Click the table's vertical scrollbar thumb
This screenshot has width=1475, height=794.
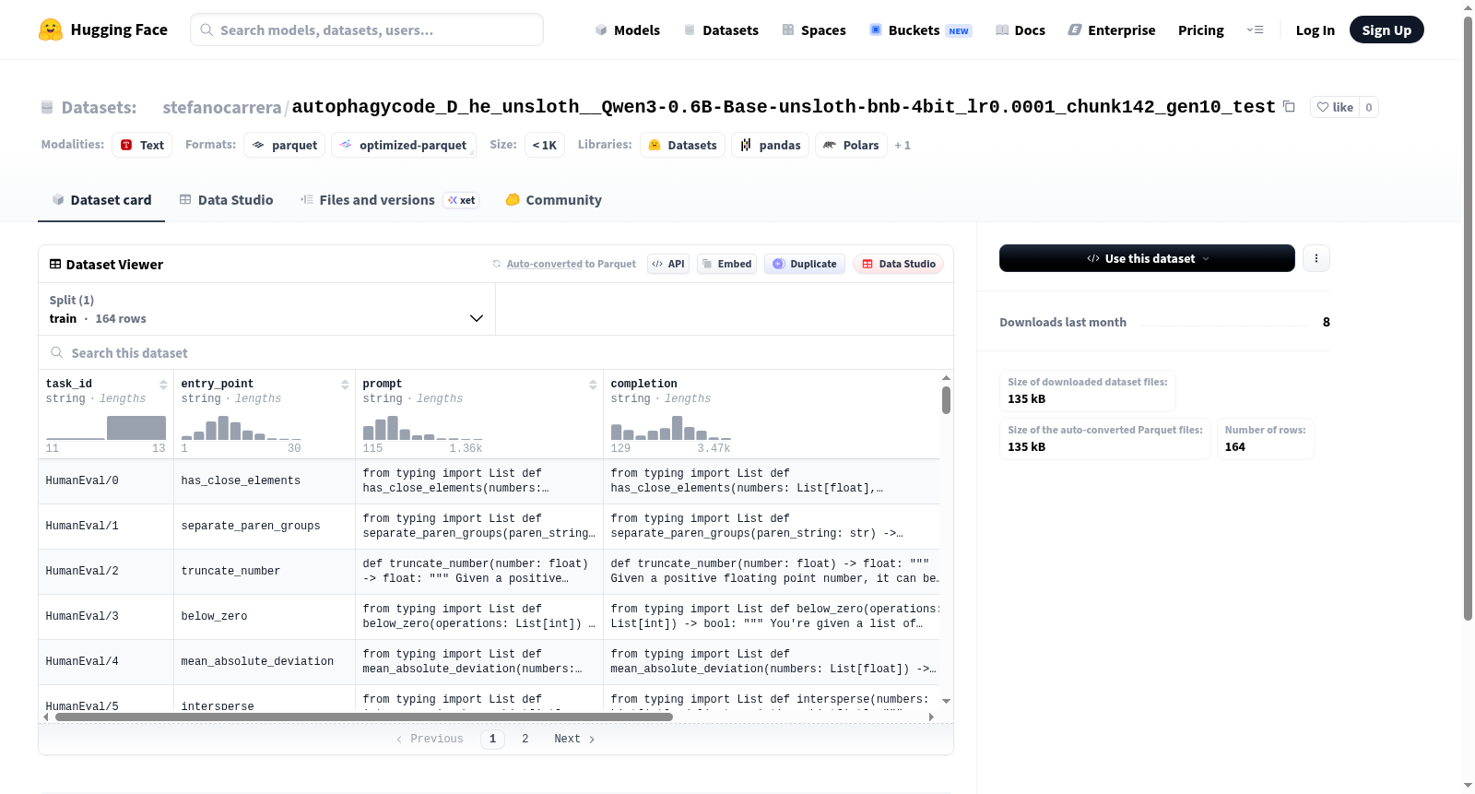pyautogui.click(x=946, y=400)
